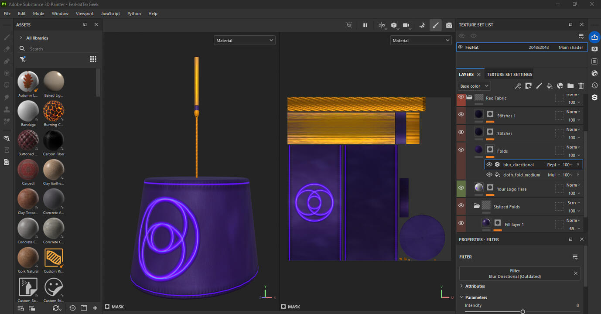
Task: Open the symmetry settings icon
Action: [x=382, y=25]
